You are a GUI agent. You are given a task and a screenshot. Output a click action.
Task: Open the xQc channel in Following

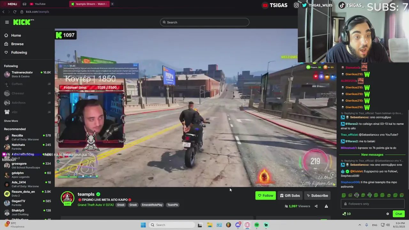click(27, 112)
